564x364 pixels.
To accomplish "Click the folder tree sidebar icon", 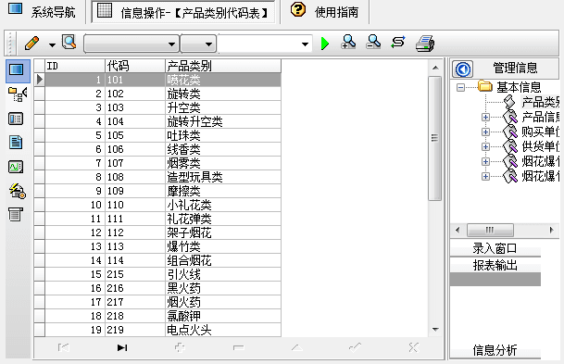I will click(x=18, y=94).
